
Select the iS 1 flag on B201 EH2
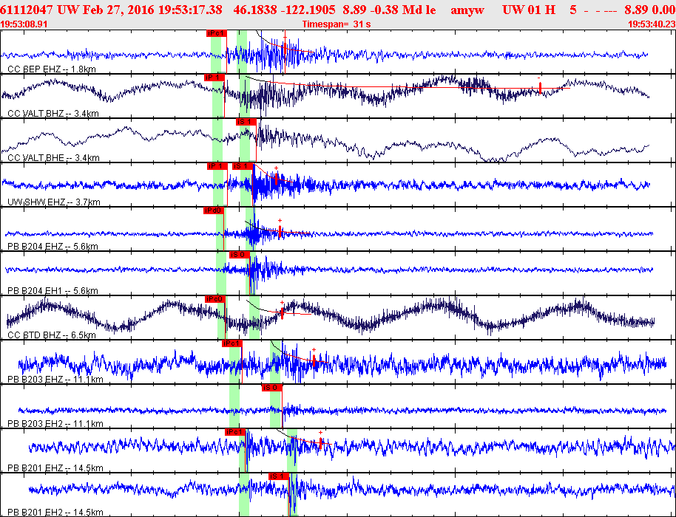(279, 476)
